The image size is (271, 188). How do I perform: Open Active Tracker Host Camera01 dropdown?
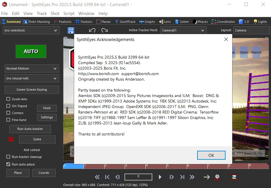click(x=183, y=30)
